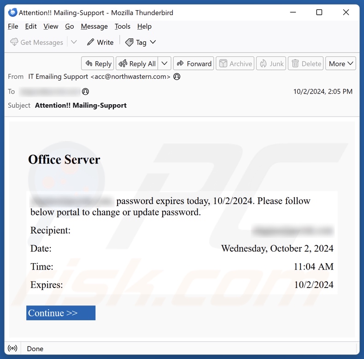Expand Get Messages dropdown arrow
The height and width of the screenshot is (359, 364).
pos(74,42)
